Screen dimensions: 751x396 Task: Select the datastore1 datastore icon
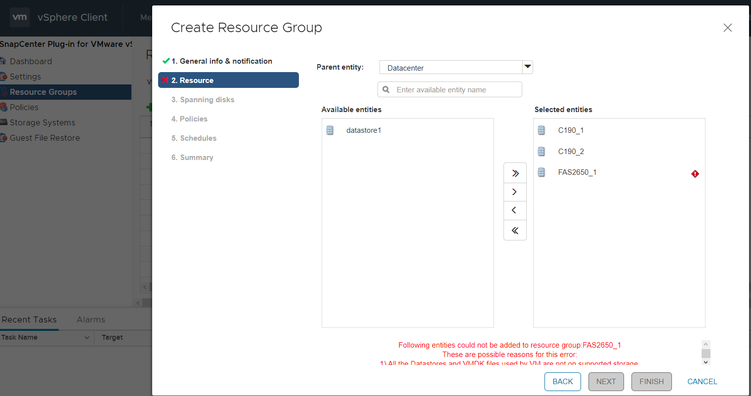click(x=330, y=130)
